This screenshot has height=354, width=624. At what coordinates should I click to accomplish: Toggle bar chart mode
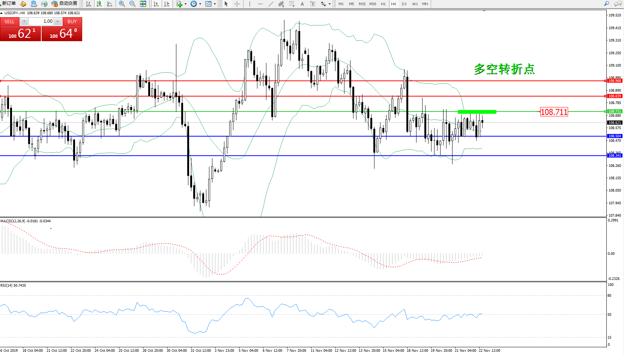[89, 4]
